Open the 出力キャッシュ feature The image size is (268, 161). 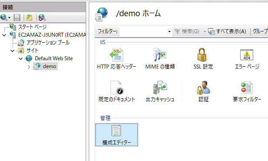click(x=160, y=92)
